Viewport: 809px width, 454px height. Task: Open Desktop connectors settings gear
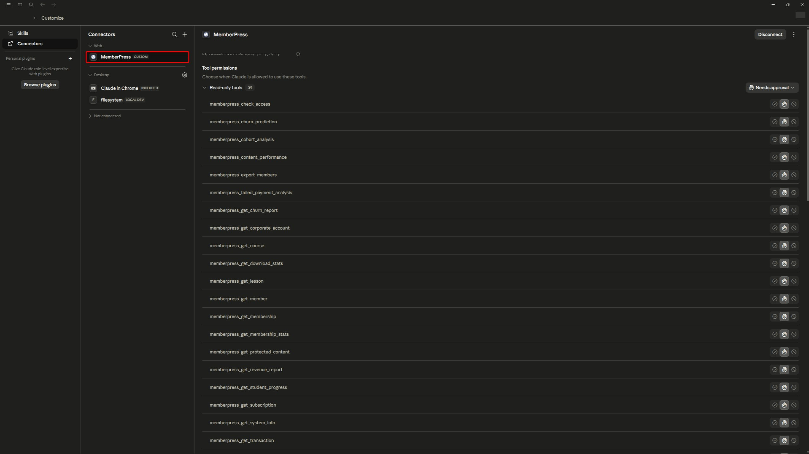(x=185, y=75)
